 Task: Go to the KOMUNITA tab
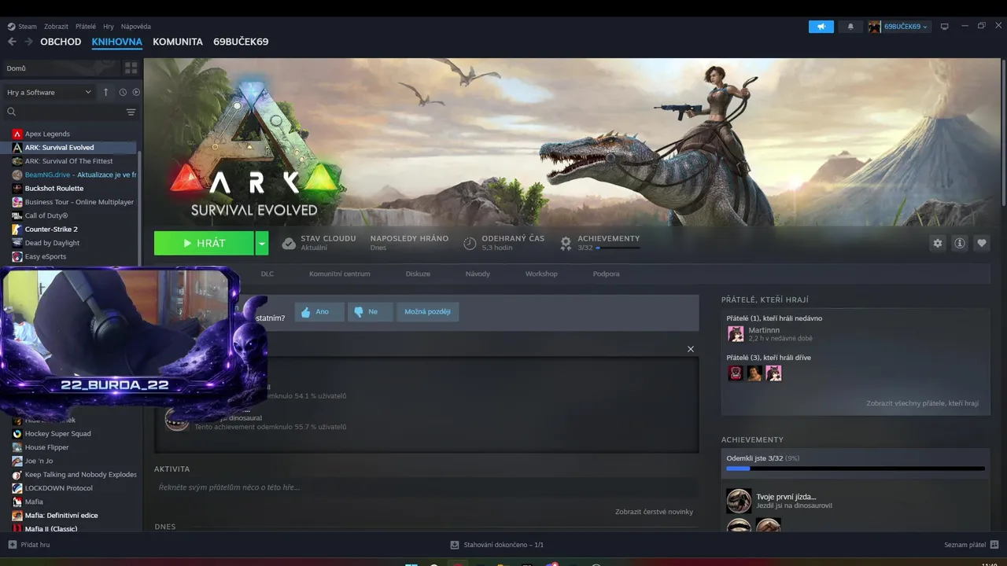[x=178, y=42]
